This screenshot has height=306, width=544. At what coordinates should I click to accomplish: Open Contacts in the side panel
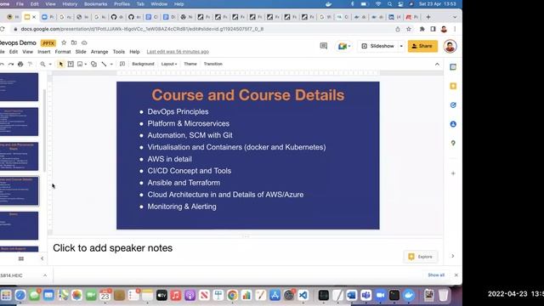tap(453, 124)
